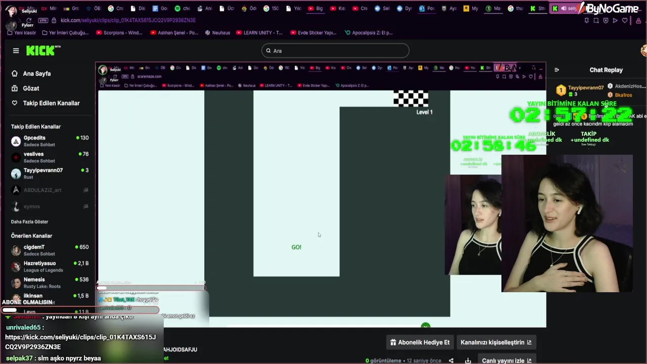Open Gpcedits channel

click(50, 141)
